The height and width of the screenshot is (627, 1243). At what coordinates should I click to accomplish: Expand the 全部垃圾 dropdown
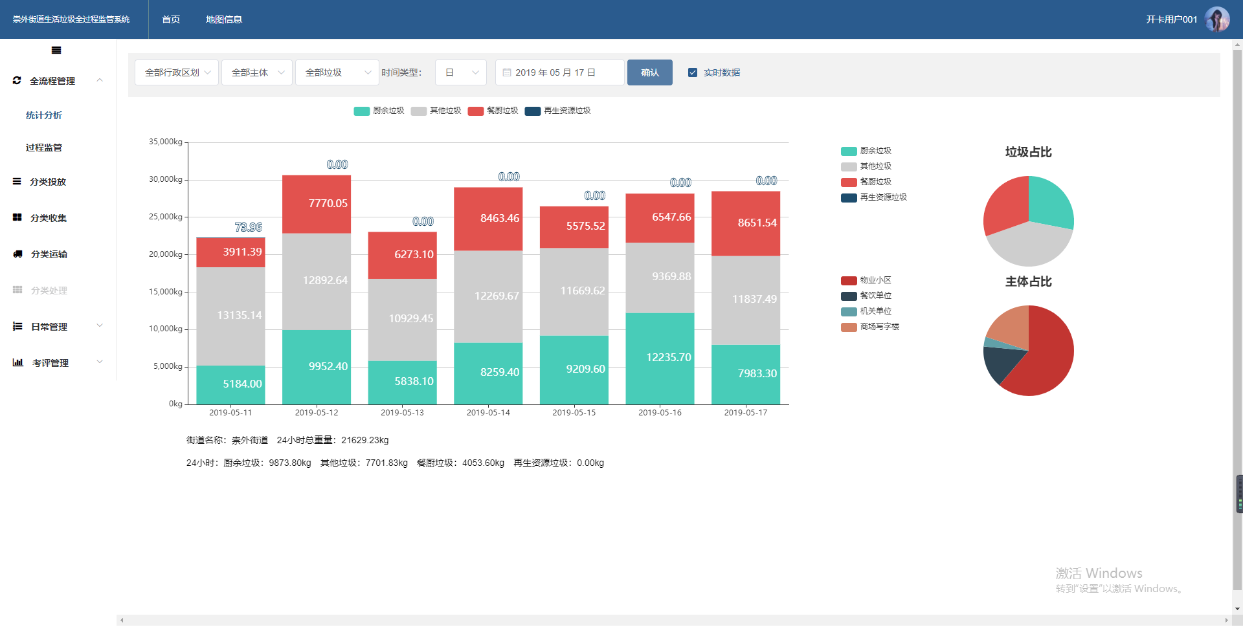(337, 72)
